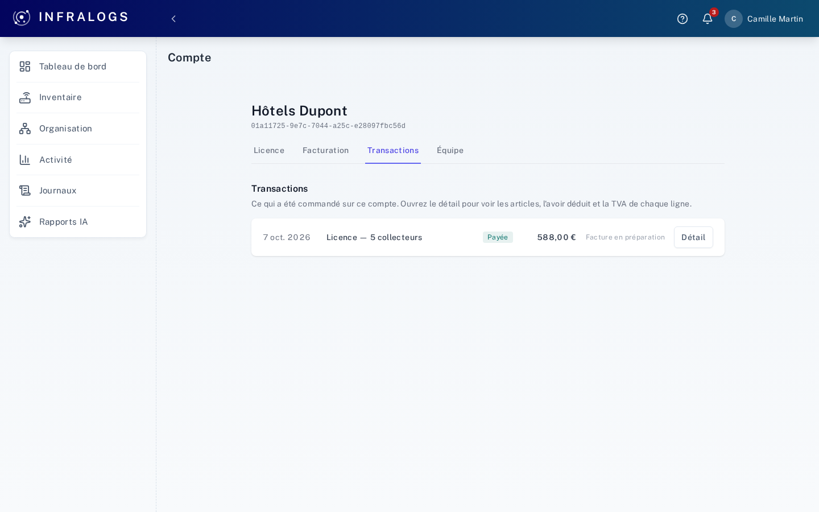
Task: Switch to the Facturation tab
Action: click(326, 150)
